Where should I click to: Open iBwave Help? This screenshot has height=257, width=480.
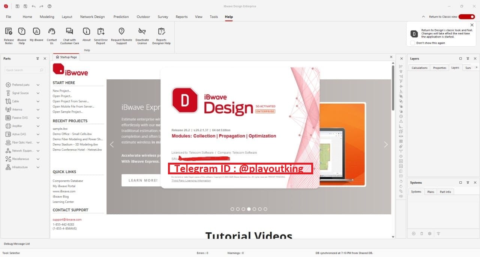(22, 36)
